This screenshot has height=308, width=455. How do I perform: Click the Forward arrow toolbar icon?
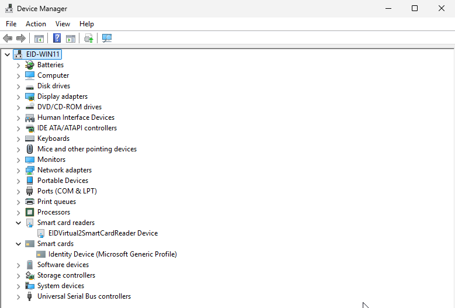(21, 39)
